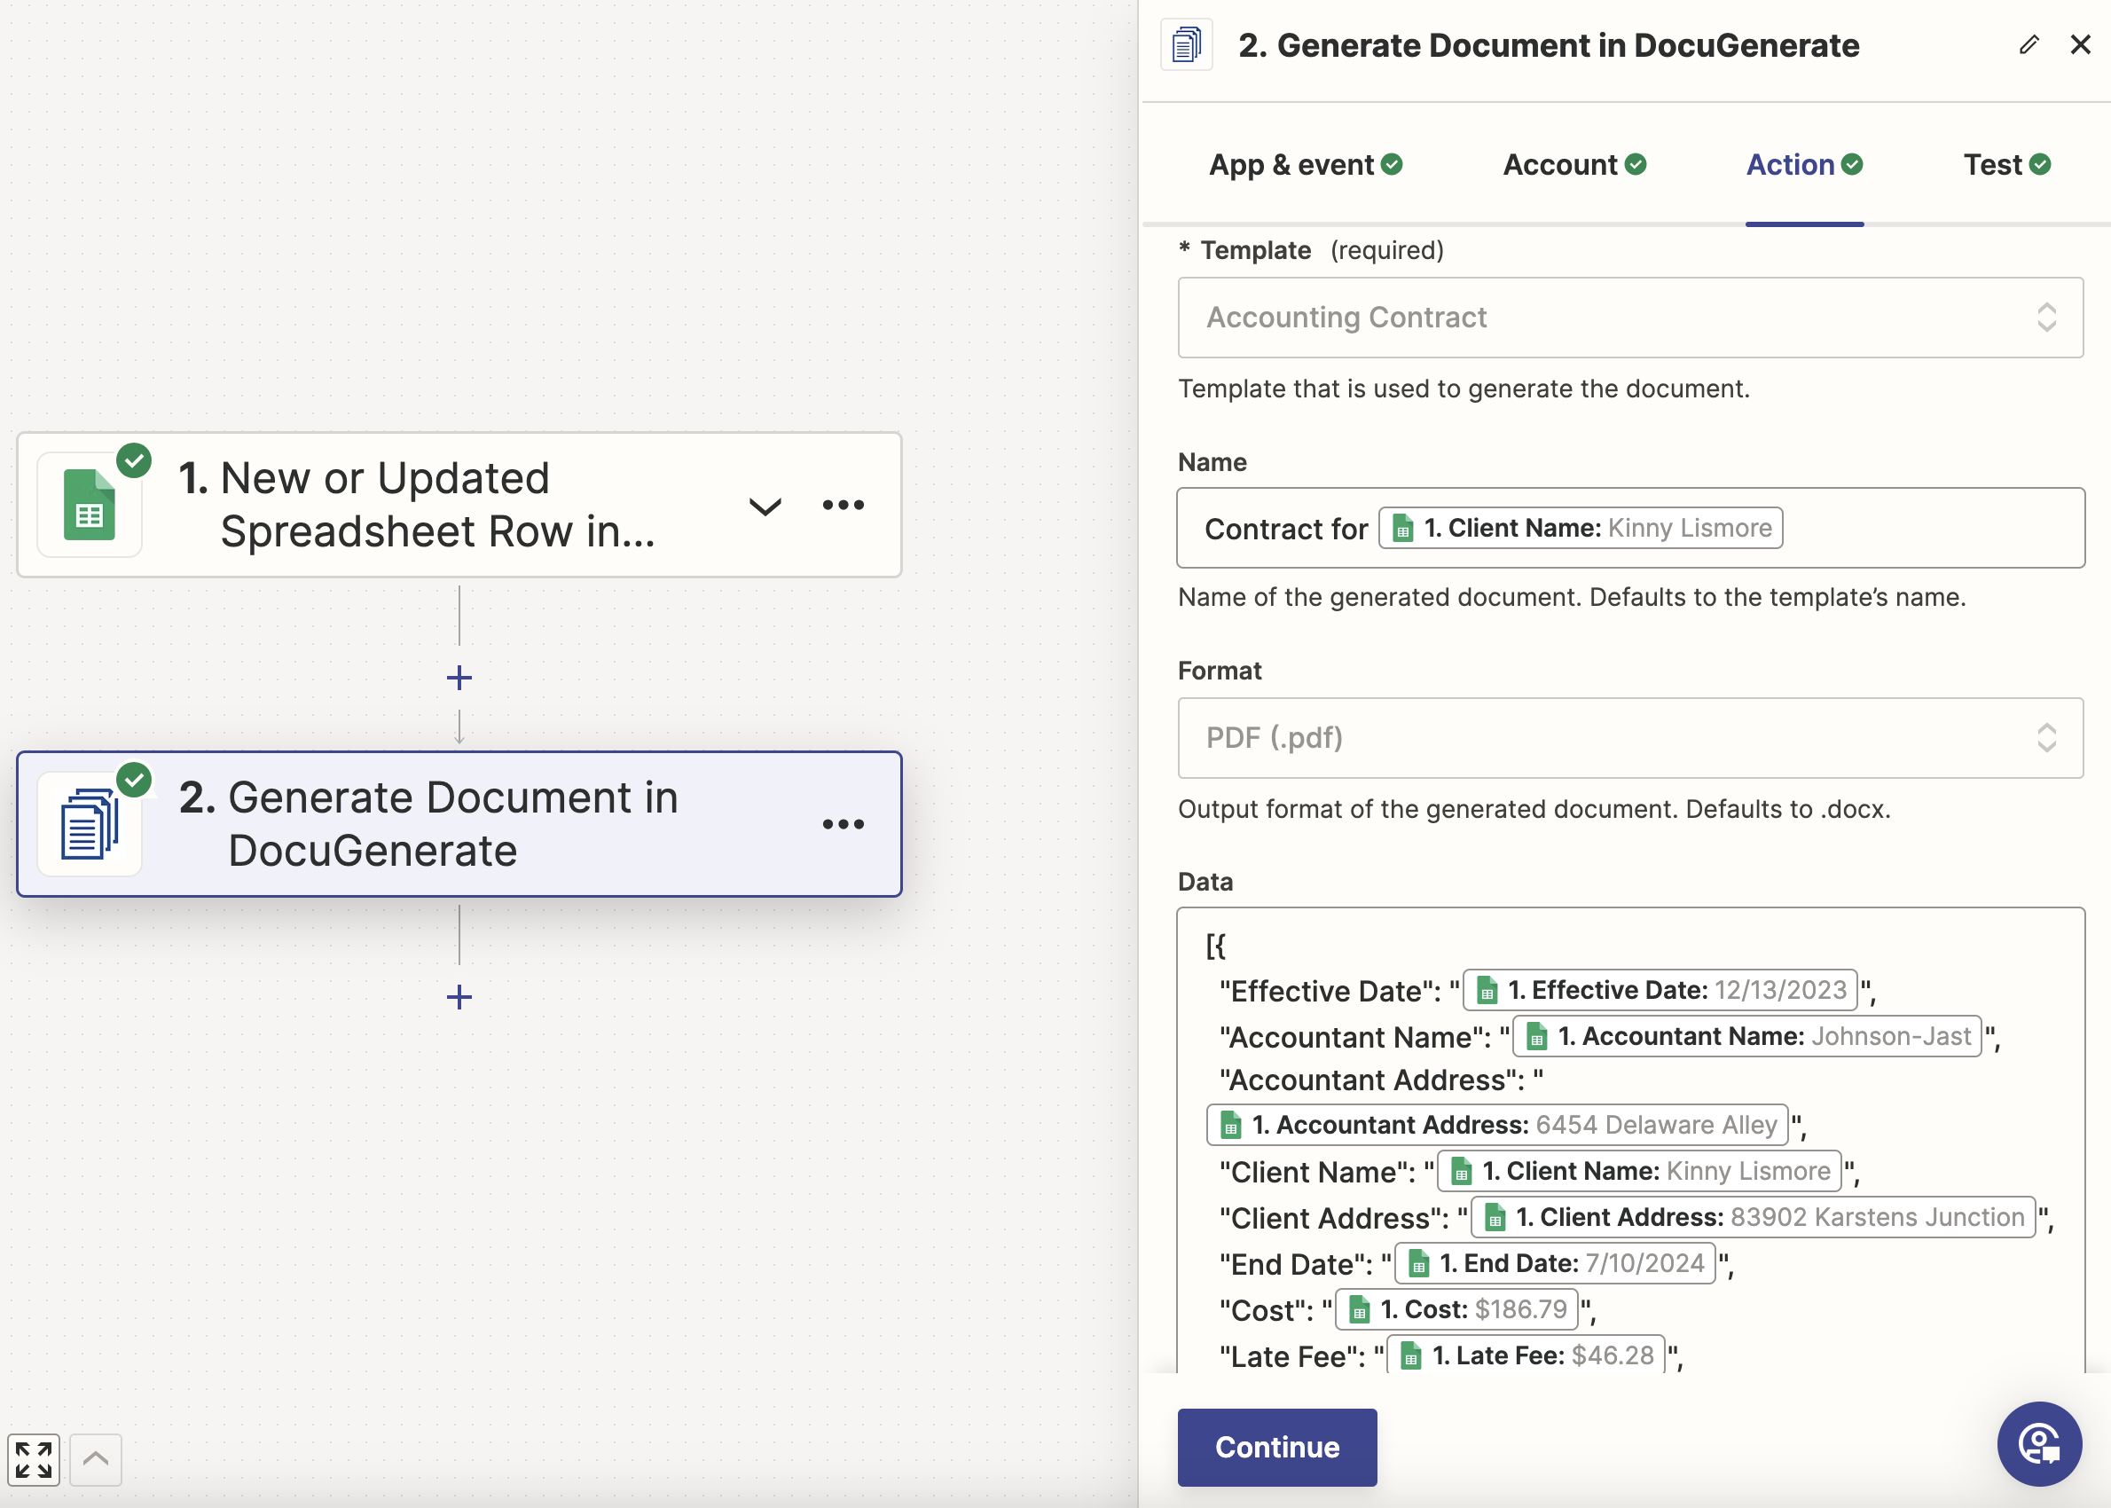The image size is (2111, 1508).
Task: Click the Client Name pill in Data field
Action: click(x=1639, y=1171)
